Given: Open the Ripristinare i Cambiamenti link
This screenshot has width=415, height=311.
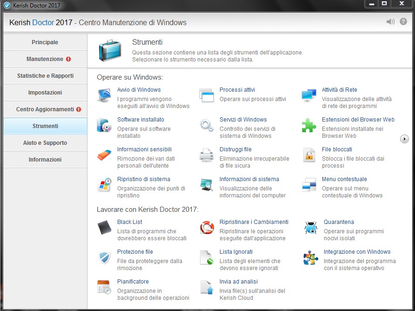Looking at the screenshot, I should (x=254, y=222).
